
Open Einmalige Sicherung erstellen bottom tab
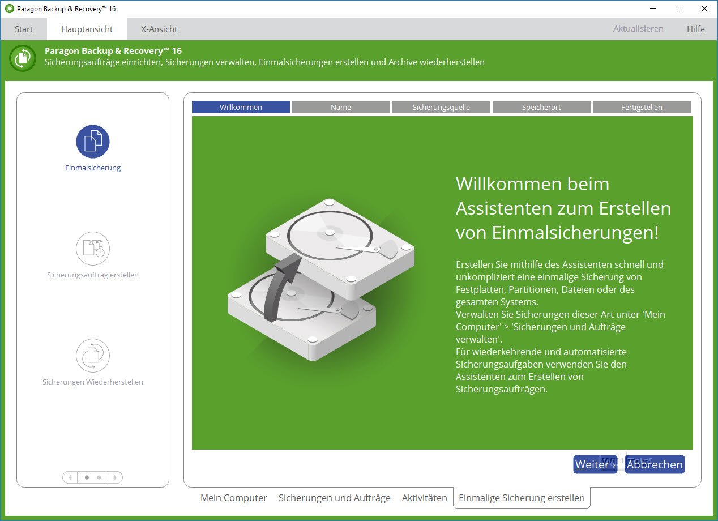pos(522,498)
